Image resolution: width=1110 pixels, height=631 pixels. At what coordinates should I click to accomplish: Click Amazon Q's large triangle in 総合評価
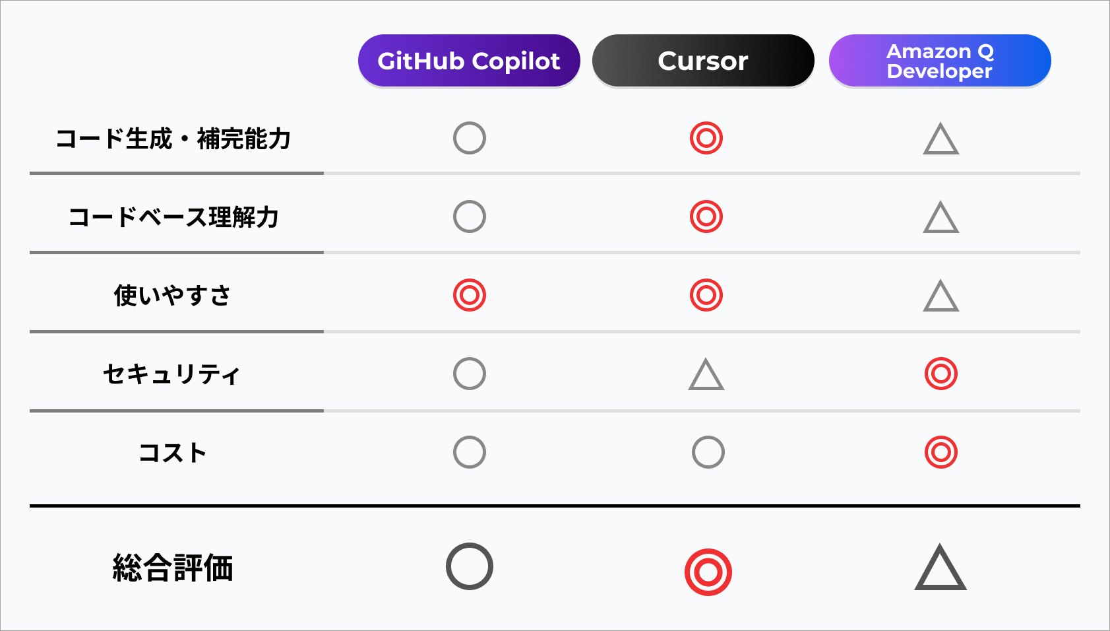940,569
